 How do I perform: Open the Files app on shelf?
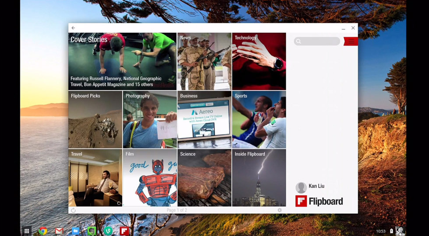[x=75, y=231]
